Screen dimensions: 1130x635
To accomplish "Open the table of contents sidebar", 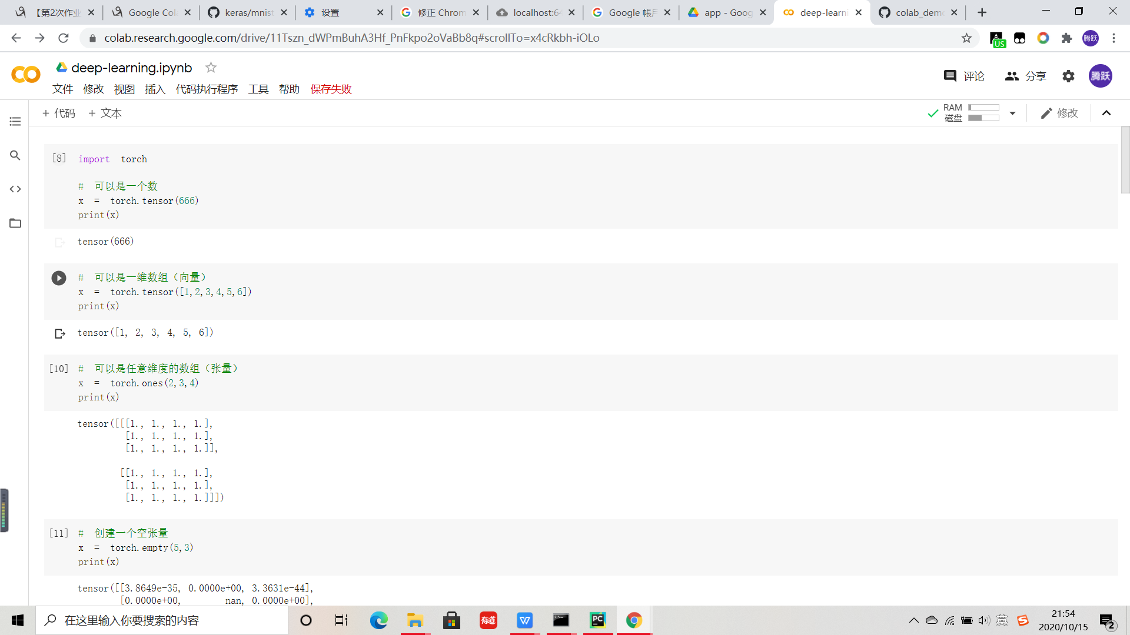I will (x=15, y=121).
